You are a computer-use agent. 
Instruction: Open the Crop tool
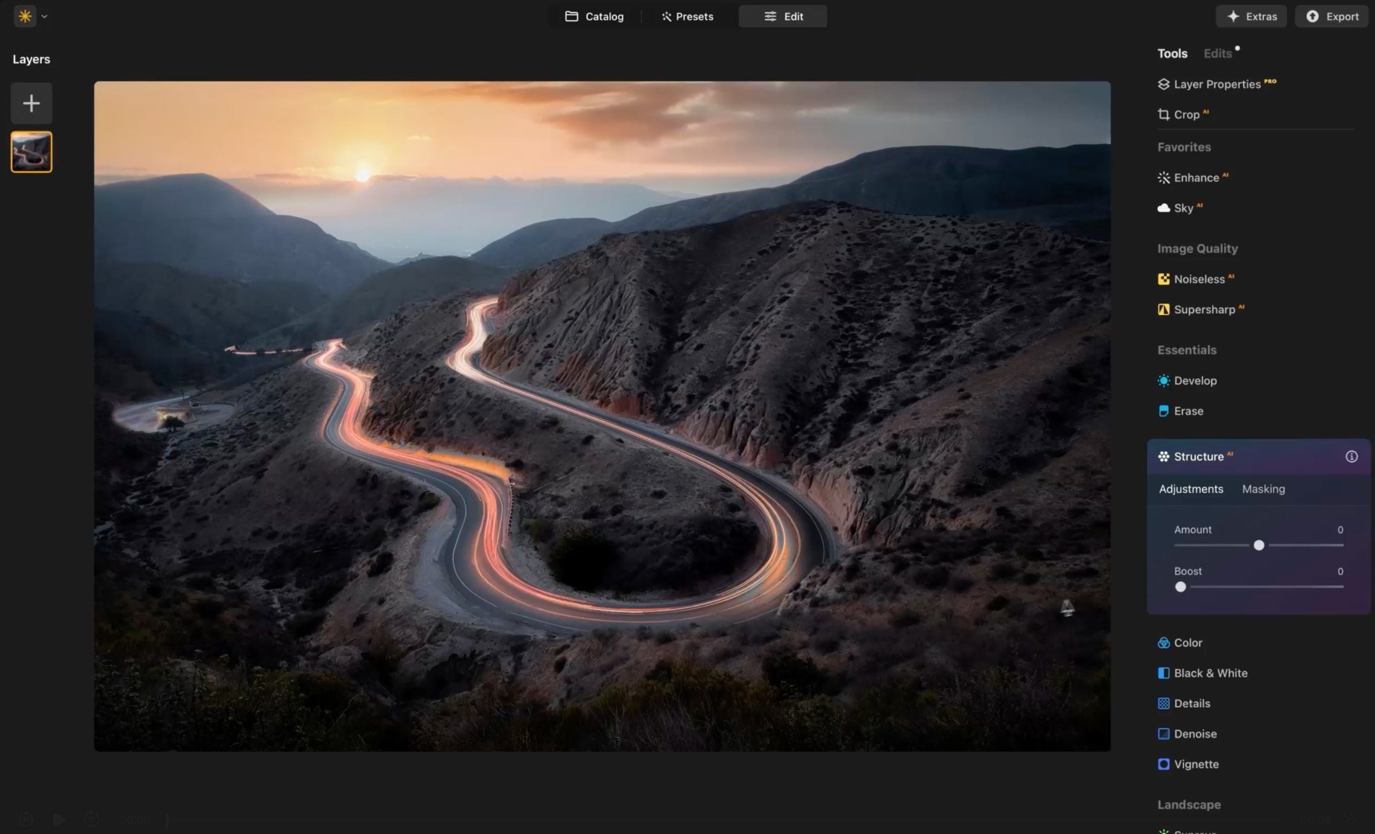click(x=1183, y=114)
